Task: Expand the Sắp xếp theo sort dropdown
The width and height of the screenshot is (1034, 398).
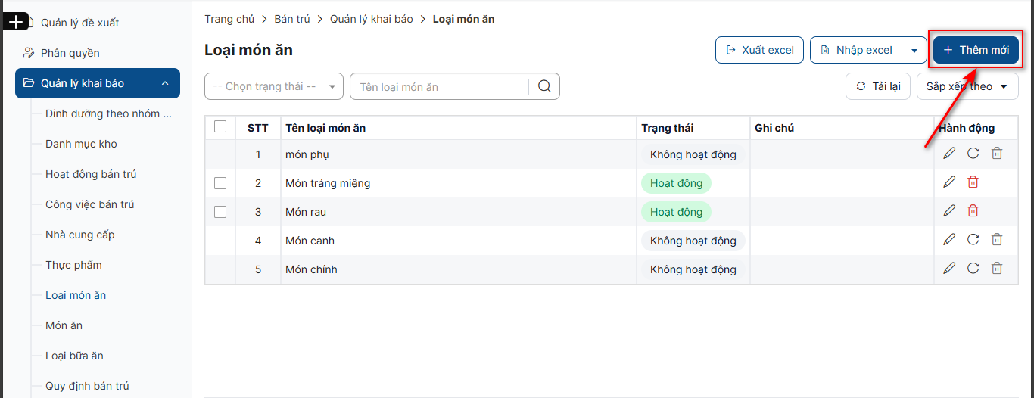Action: [967, 86]
